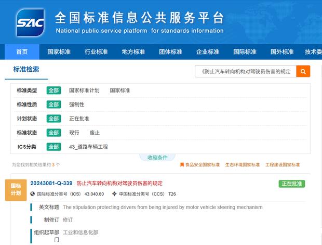Go to 首页 home tab
The image size is (322, 245).
(x=22, y=52)
